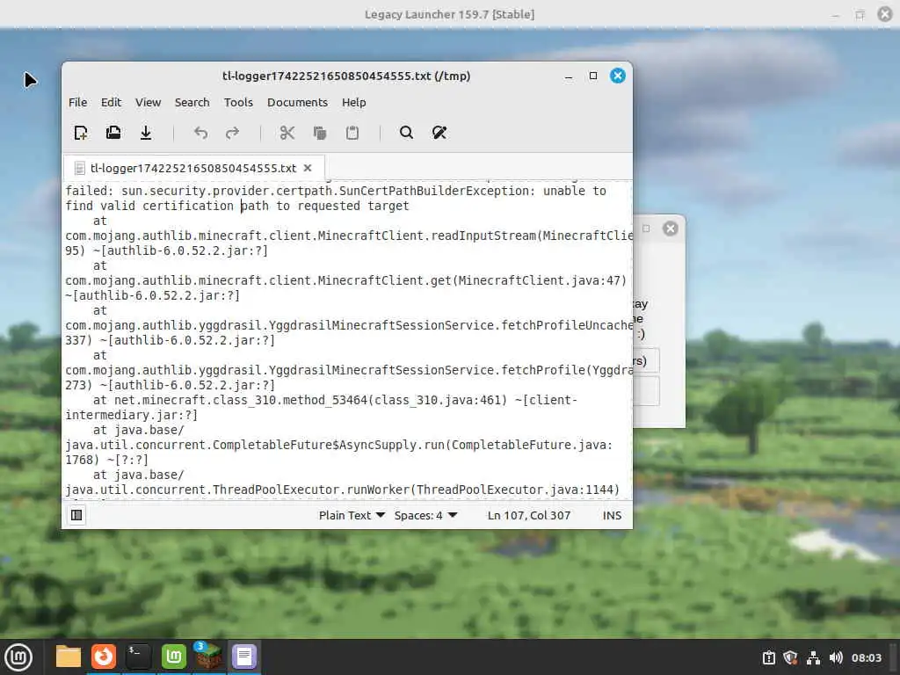Open the Help menu
This screenshot has height=675, width=900.
354,102
